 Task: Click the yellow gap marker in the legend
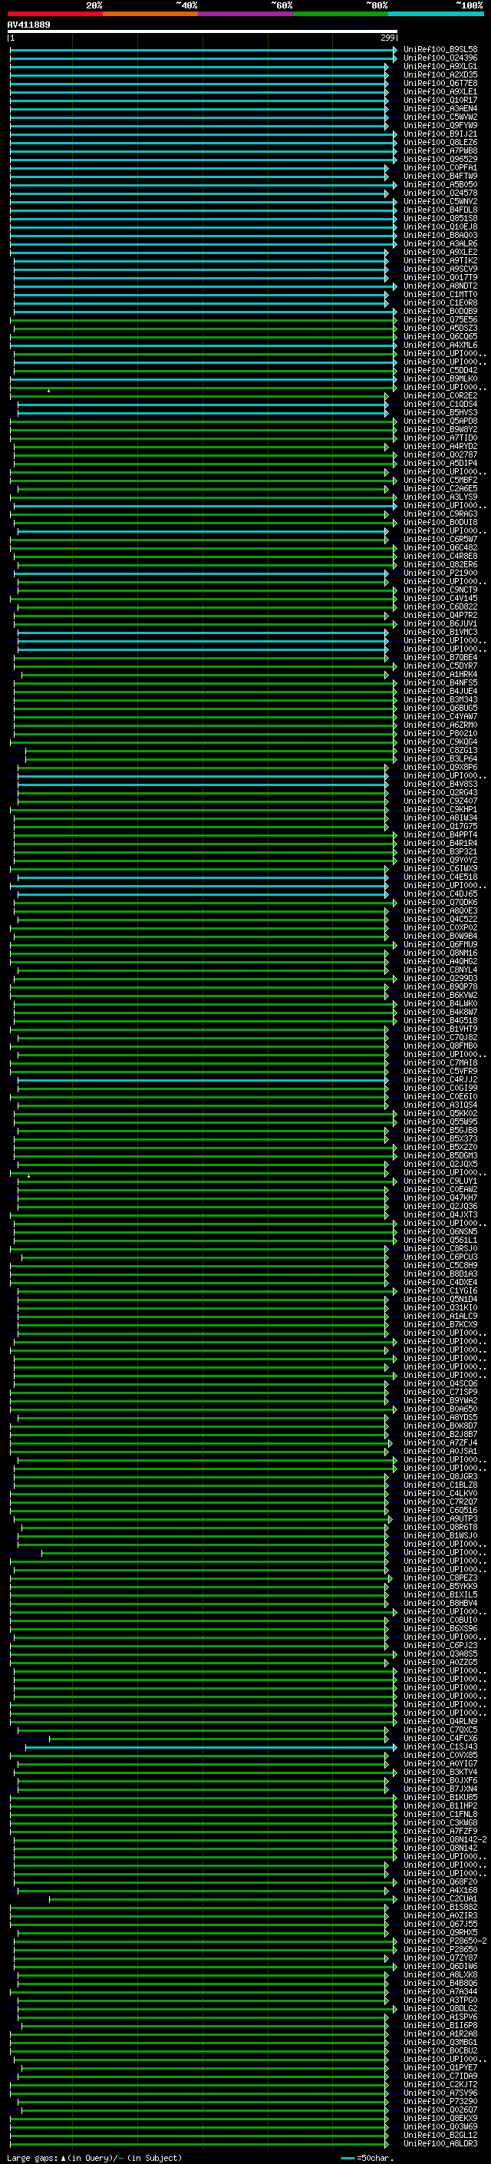click(63, 2158)
